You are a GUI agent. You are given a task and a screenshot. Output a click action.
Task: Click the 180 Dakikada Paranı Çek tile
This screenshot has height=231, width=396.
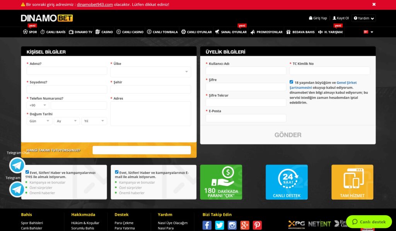tap(221, 182)
